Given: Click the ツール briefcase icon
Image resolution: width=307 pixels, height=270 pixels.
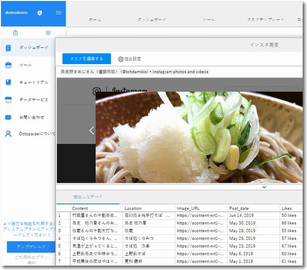Looking at the screenshot, I should coord(8,65).
